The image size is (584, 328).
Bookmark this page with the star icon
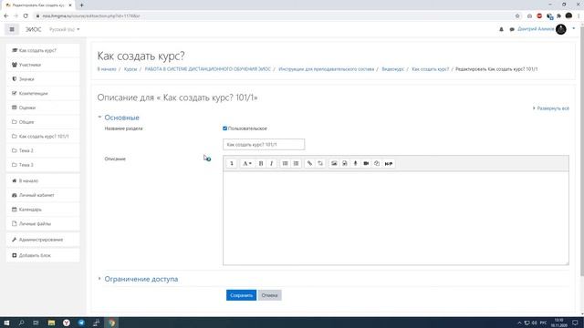point(517,16)
